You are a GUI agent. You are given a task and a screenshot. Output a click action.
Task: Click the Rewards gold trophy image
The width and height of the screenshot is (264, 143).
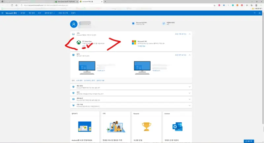(146, 127)
